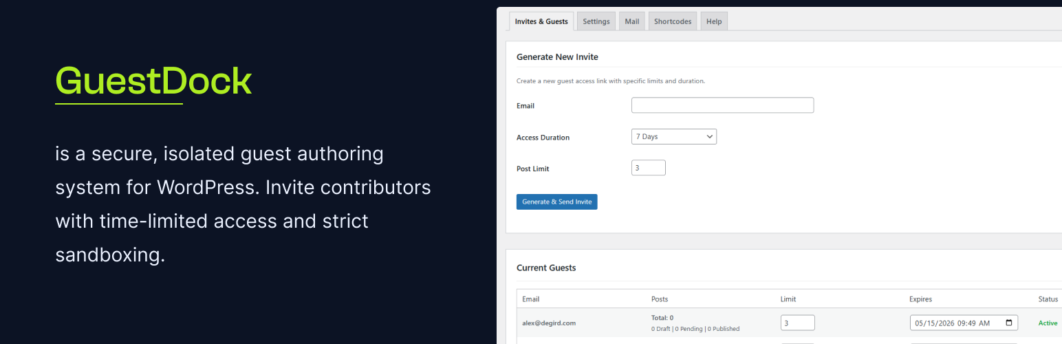Click Generate & Send Invite button
The width and height of the screenshot is (1062, 344).
coord(557,202)
